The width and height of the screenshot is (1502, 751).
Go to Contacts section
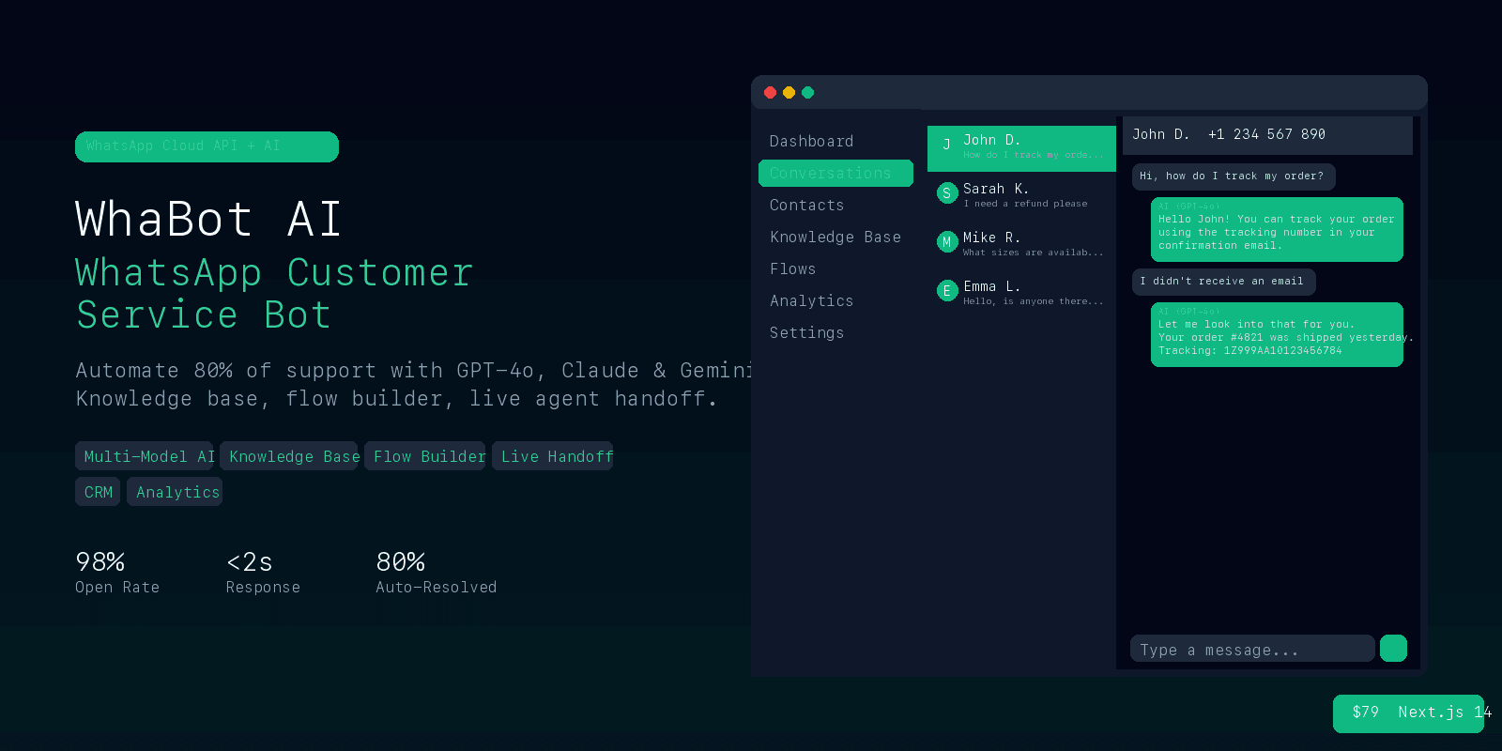click(x=806, y=206)
